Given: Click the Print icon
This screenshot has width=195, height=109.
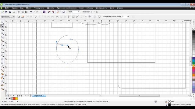Looking at the screenshot, I should tap(14, 12).
